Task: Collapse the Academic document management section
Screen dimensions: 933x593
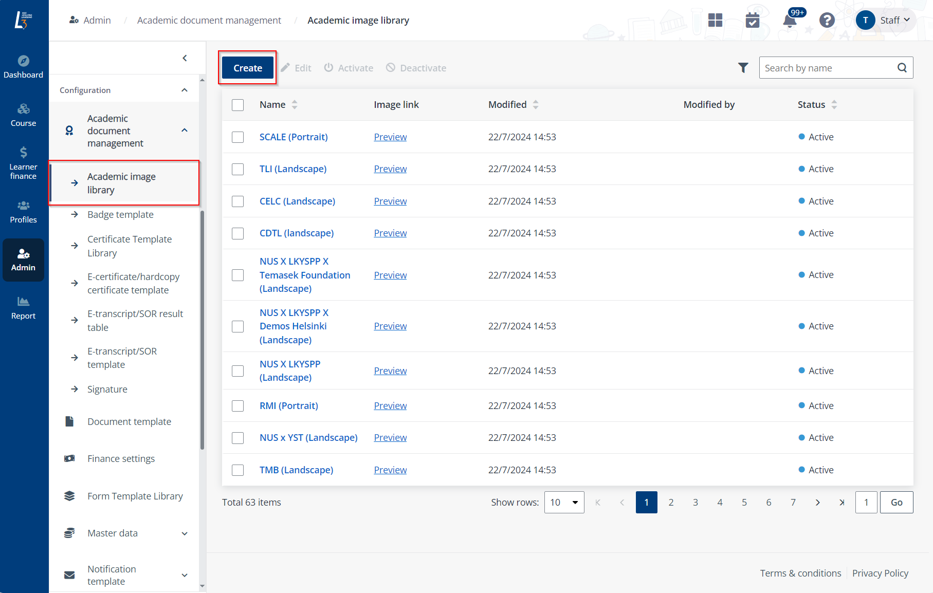Action: pos(184,130)
